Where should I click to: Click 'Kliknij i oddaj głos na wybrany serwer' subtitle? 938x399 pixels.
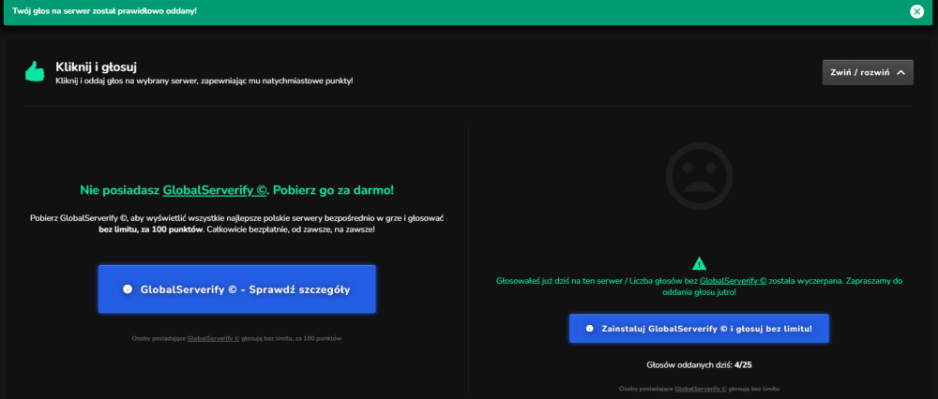click(204, 81)
